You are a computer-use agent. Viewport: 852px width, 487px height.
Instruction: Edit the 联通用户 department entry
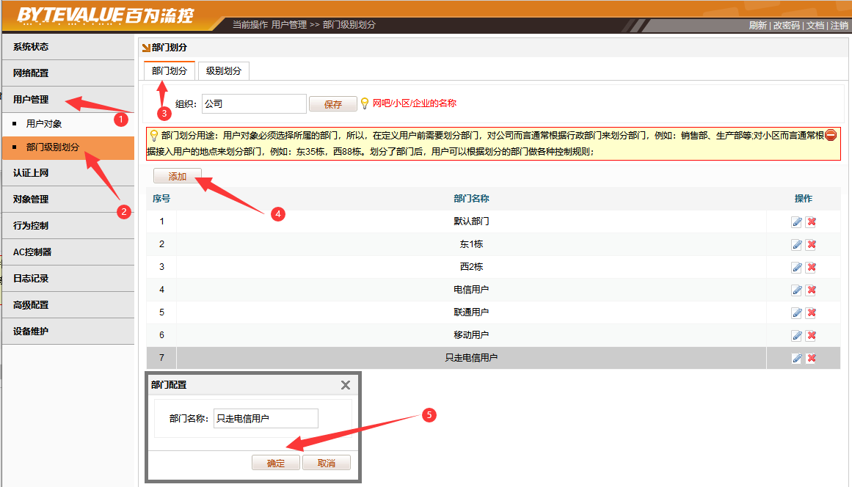coord(797,313)
